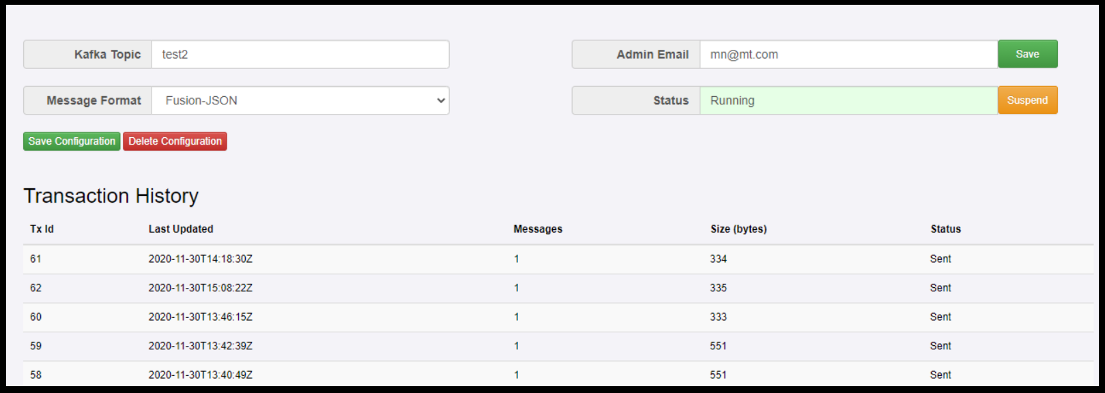Viewport: 1105px width, 393px height.
Task: Select transaction row with Tx Id 62
Action: 35,288
